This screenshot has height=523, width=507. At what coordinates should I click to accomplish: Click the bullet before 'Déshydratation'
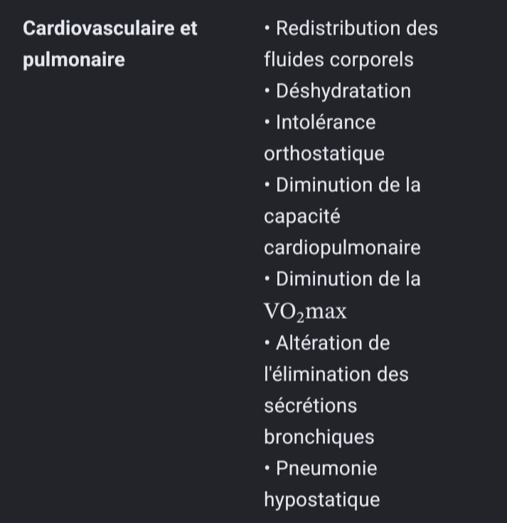point(267,90)
